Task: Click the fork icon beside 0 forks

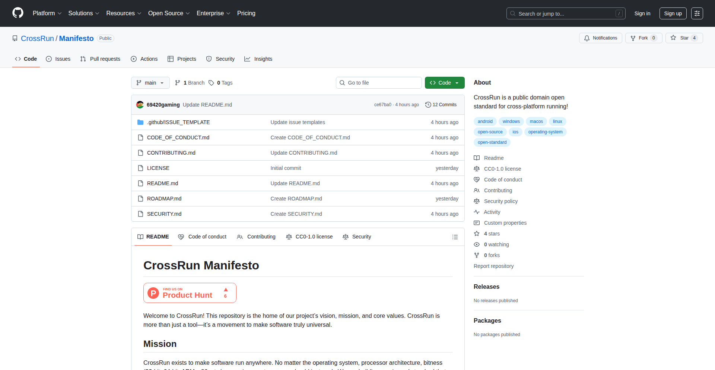Action: click(x=477, y=255)
